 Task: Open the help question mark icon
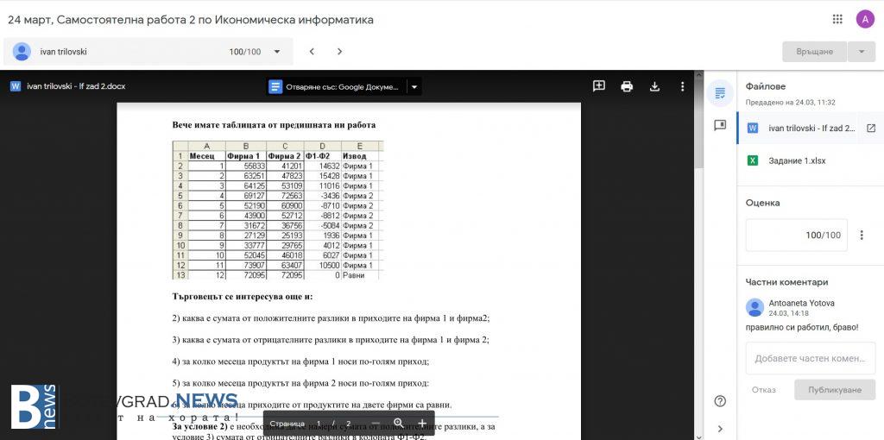(x=720, y=401)
